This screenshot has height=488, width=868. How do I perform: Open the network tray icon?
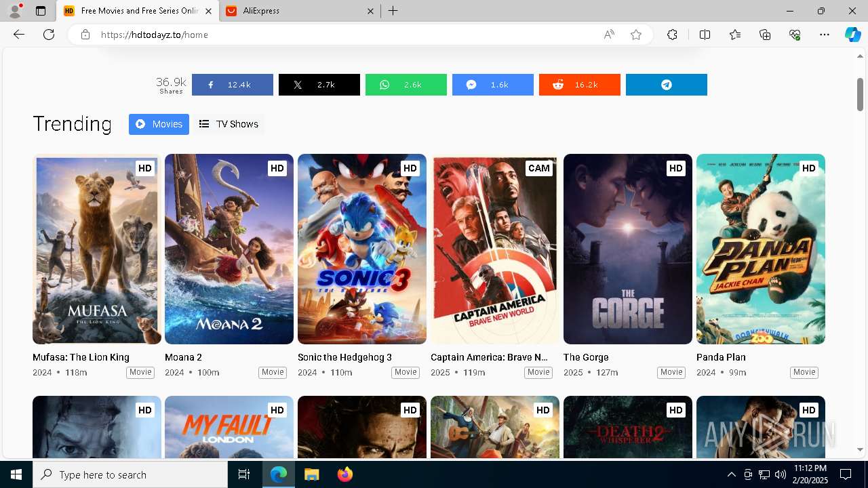(x=764, y=474)
